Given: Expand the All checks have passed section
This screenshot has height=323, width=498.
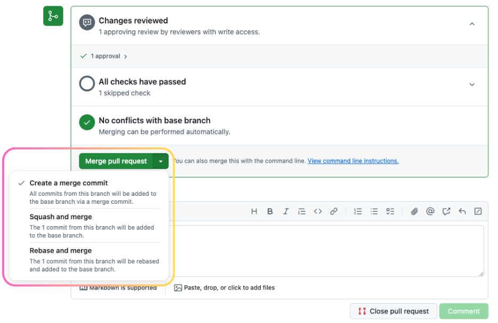Looking at the screenshot, I should [x=472, y=85].
